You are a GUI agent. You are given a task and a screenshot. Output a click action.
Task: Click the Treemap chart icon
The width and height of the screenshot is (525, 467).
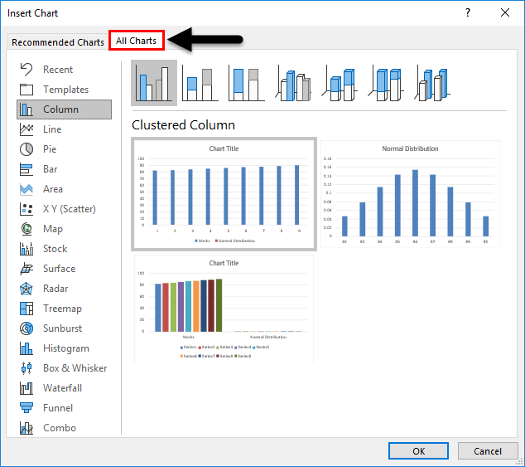[26, 309]
